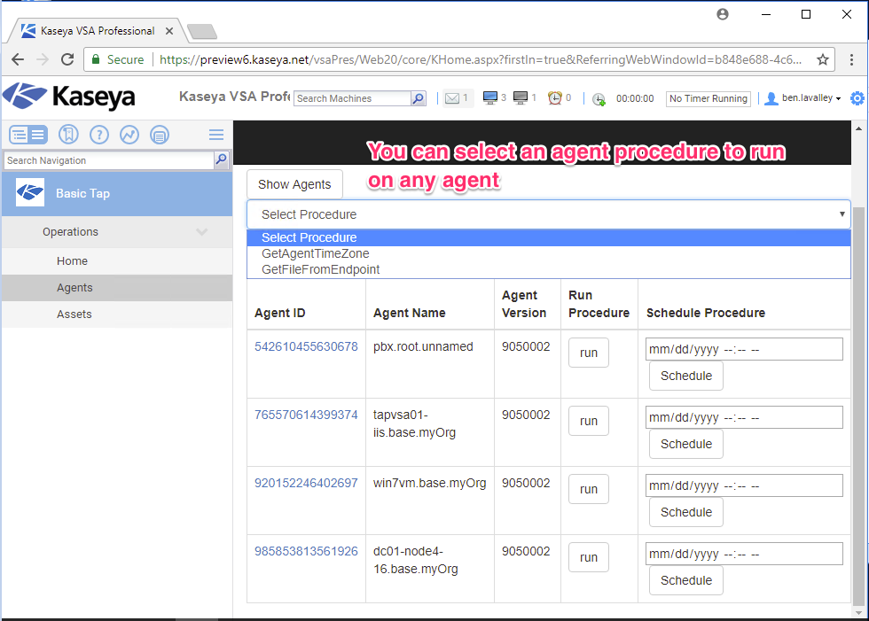Open Chrome three-dot menu
This screenshot has width=869, height=621.
click(x=852, y=59)
